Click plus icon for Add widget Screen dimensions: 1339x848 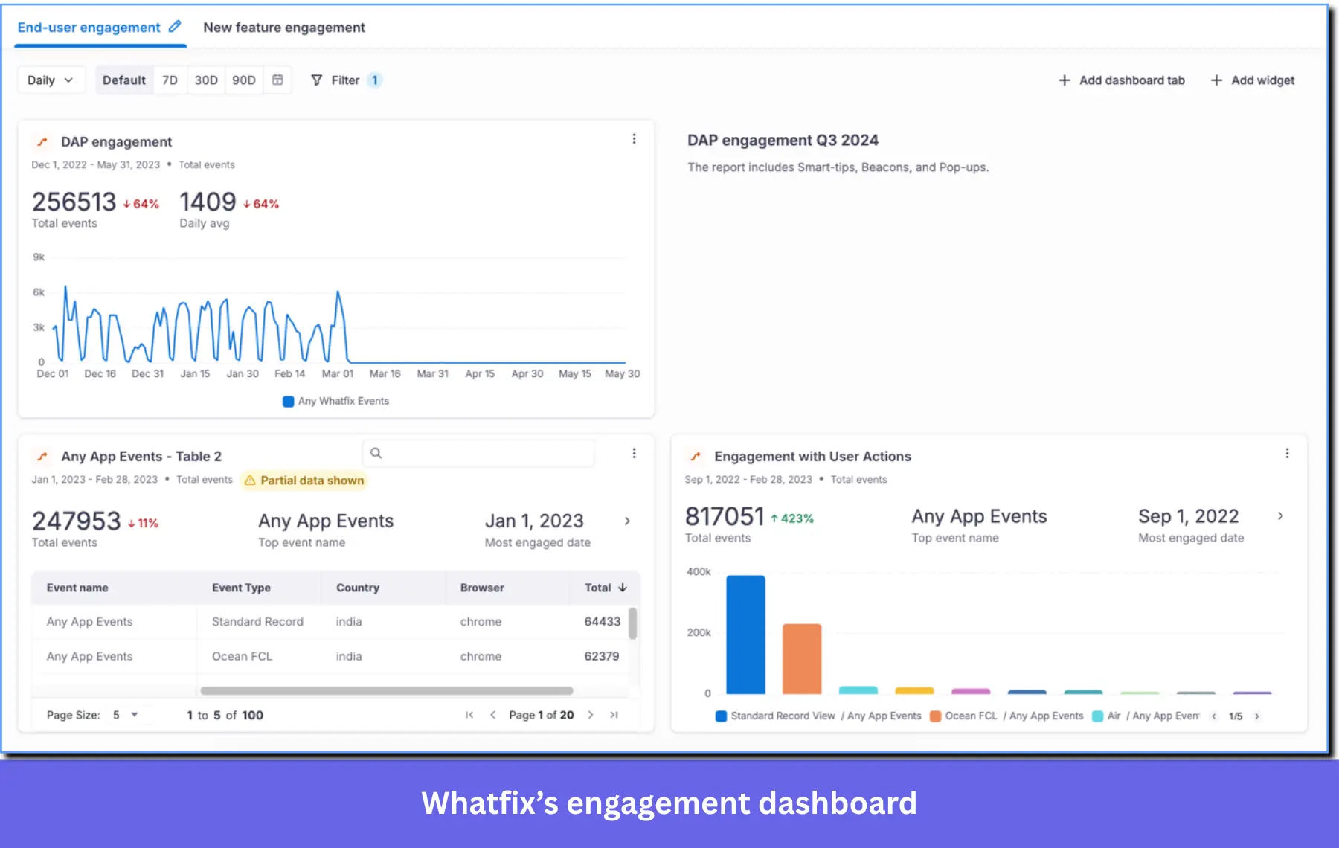(1216, 80)
